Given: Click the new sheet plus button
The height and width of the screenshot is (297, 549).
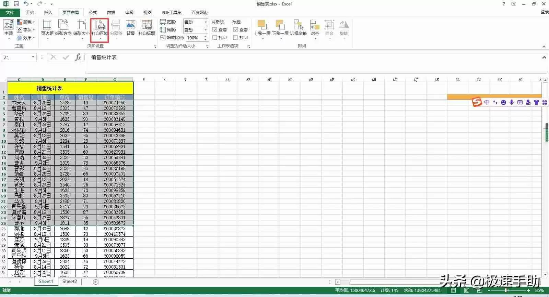Looking at the screenshot, I should click(96, 282).
